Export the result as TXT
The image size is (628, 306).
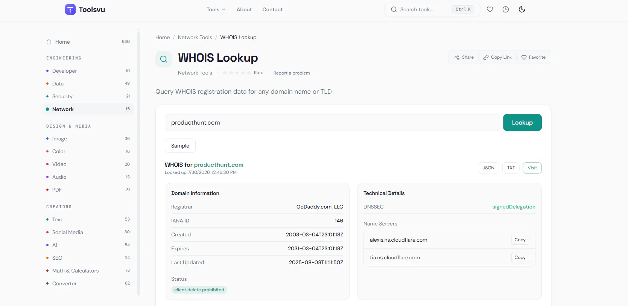(x=511, y=168)
